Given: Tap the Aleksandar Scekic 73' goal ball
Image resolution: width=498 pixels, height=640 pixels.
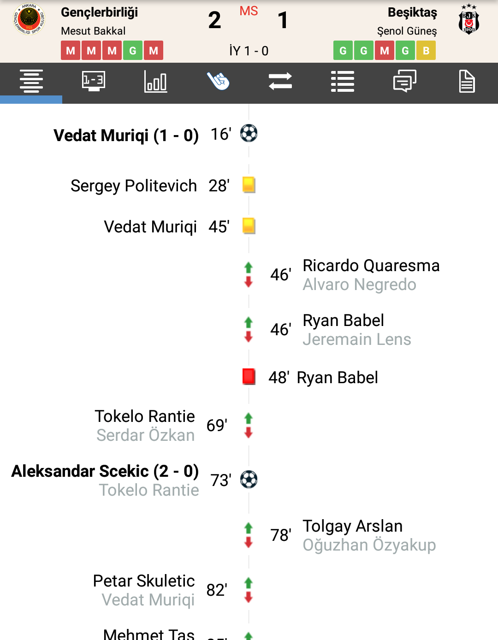Looking at the screenshot, I should click(x=249, y=480).
